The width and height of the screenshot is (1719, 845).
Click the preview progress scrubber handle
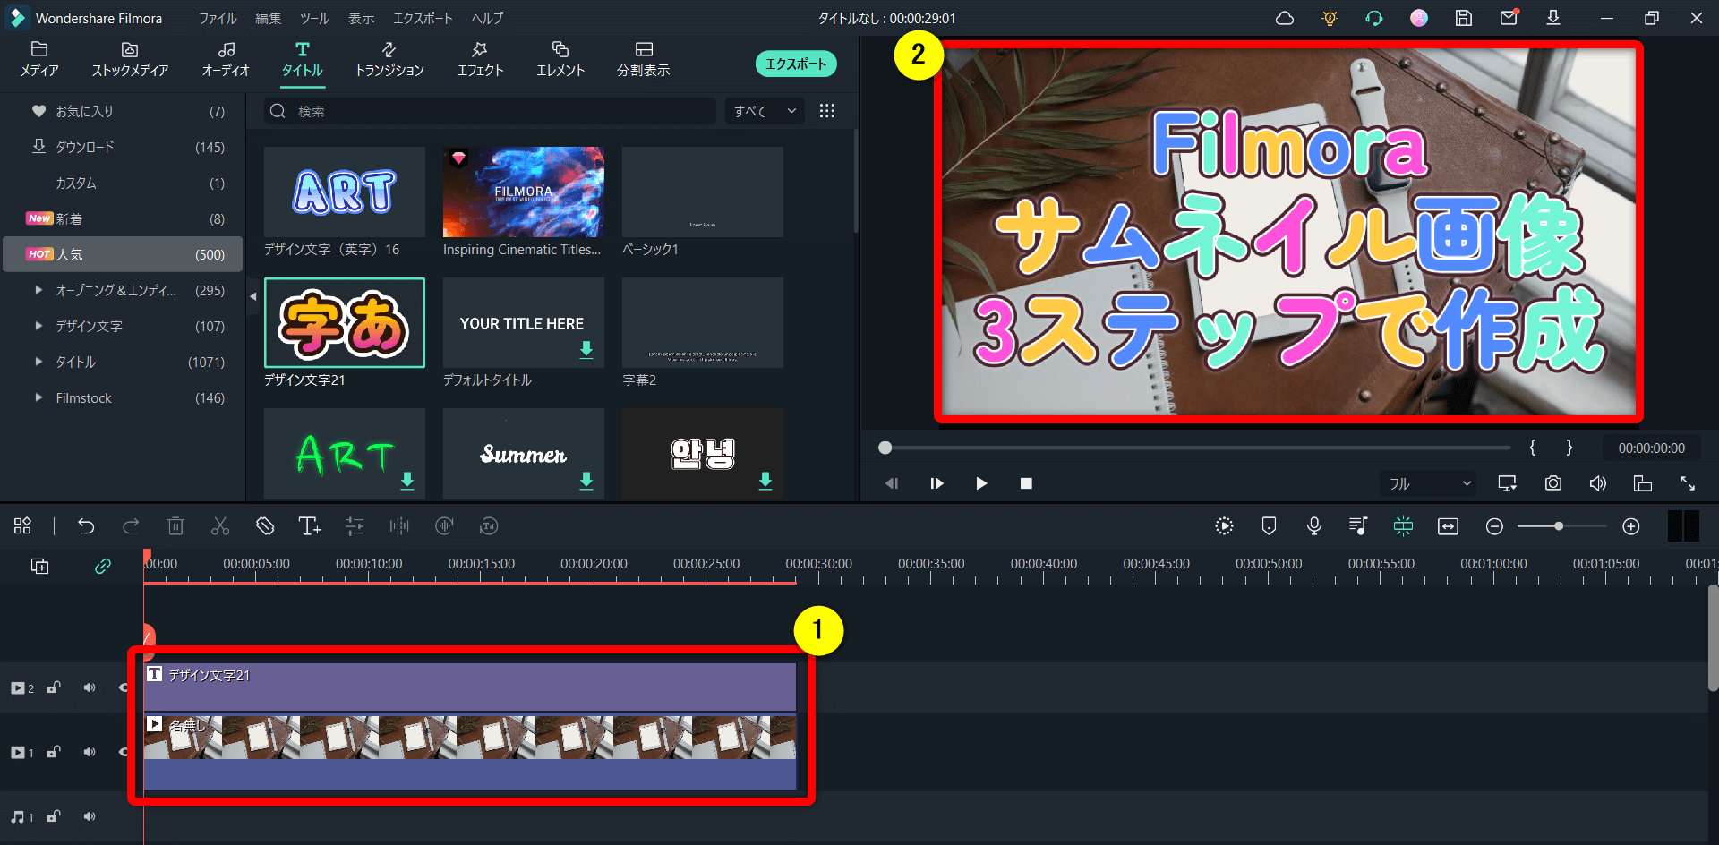tap(885, 448)
